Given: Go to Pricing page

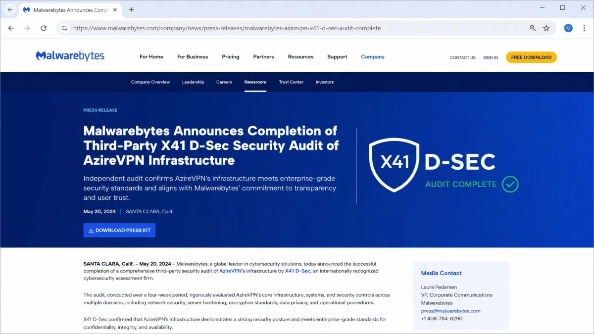Looking at the screenshot, I should [231, 57].
